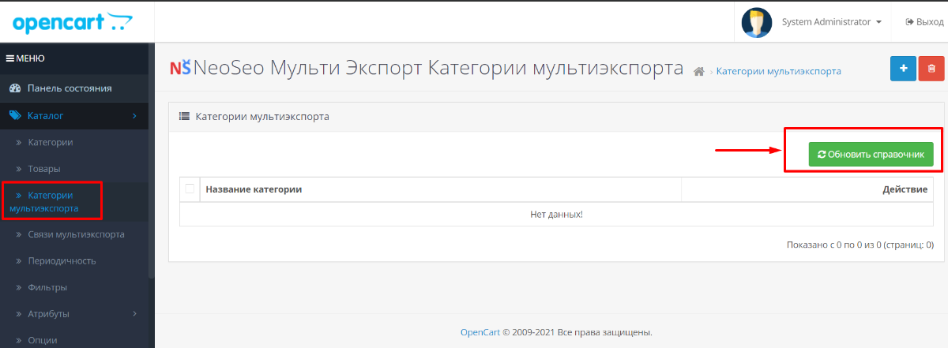Screen dimensions: 948x348
Task: Toggle the select-all checkbox in table header
Action: click(x=190, y=189)
